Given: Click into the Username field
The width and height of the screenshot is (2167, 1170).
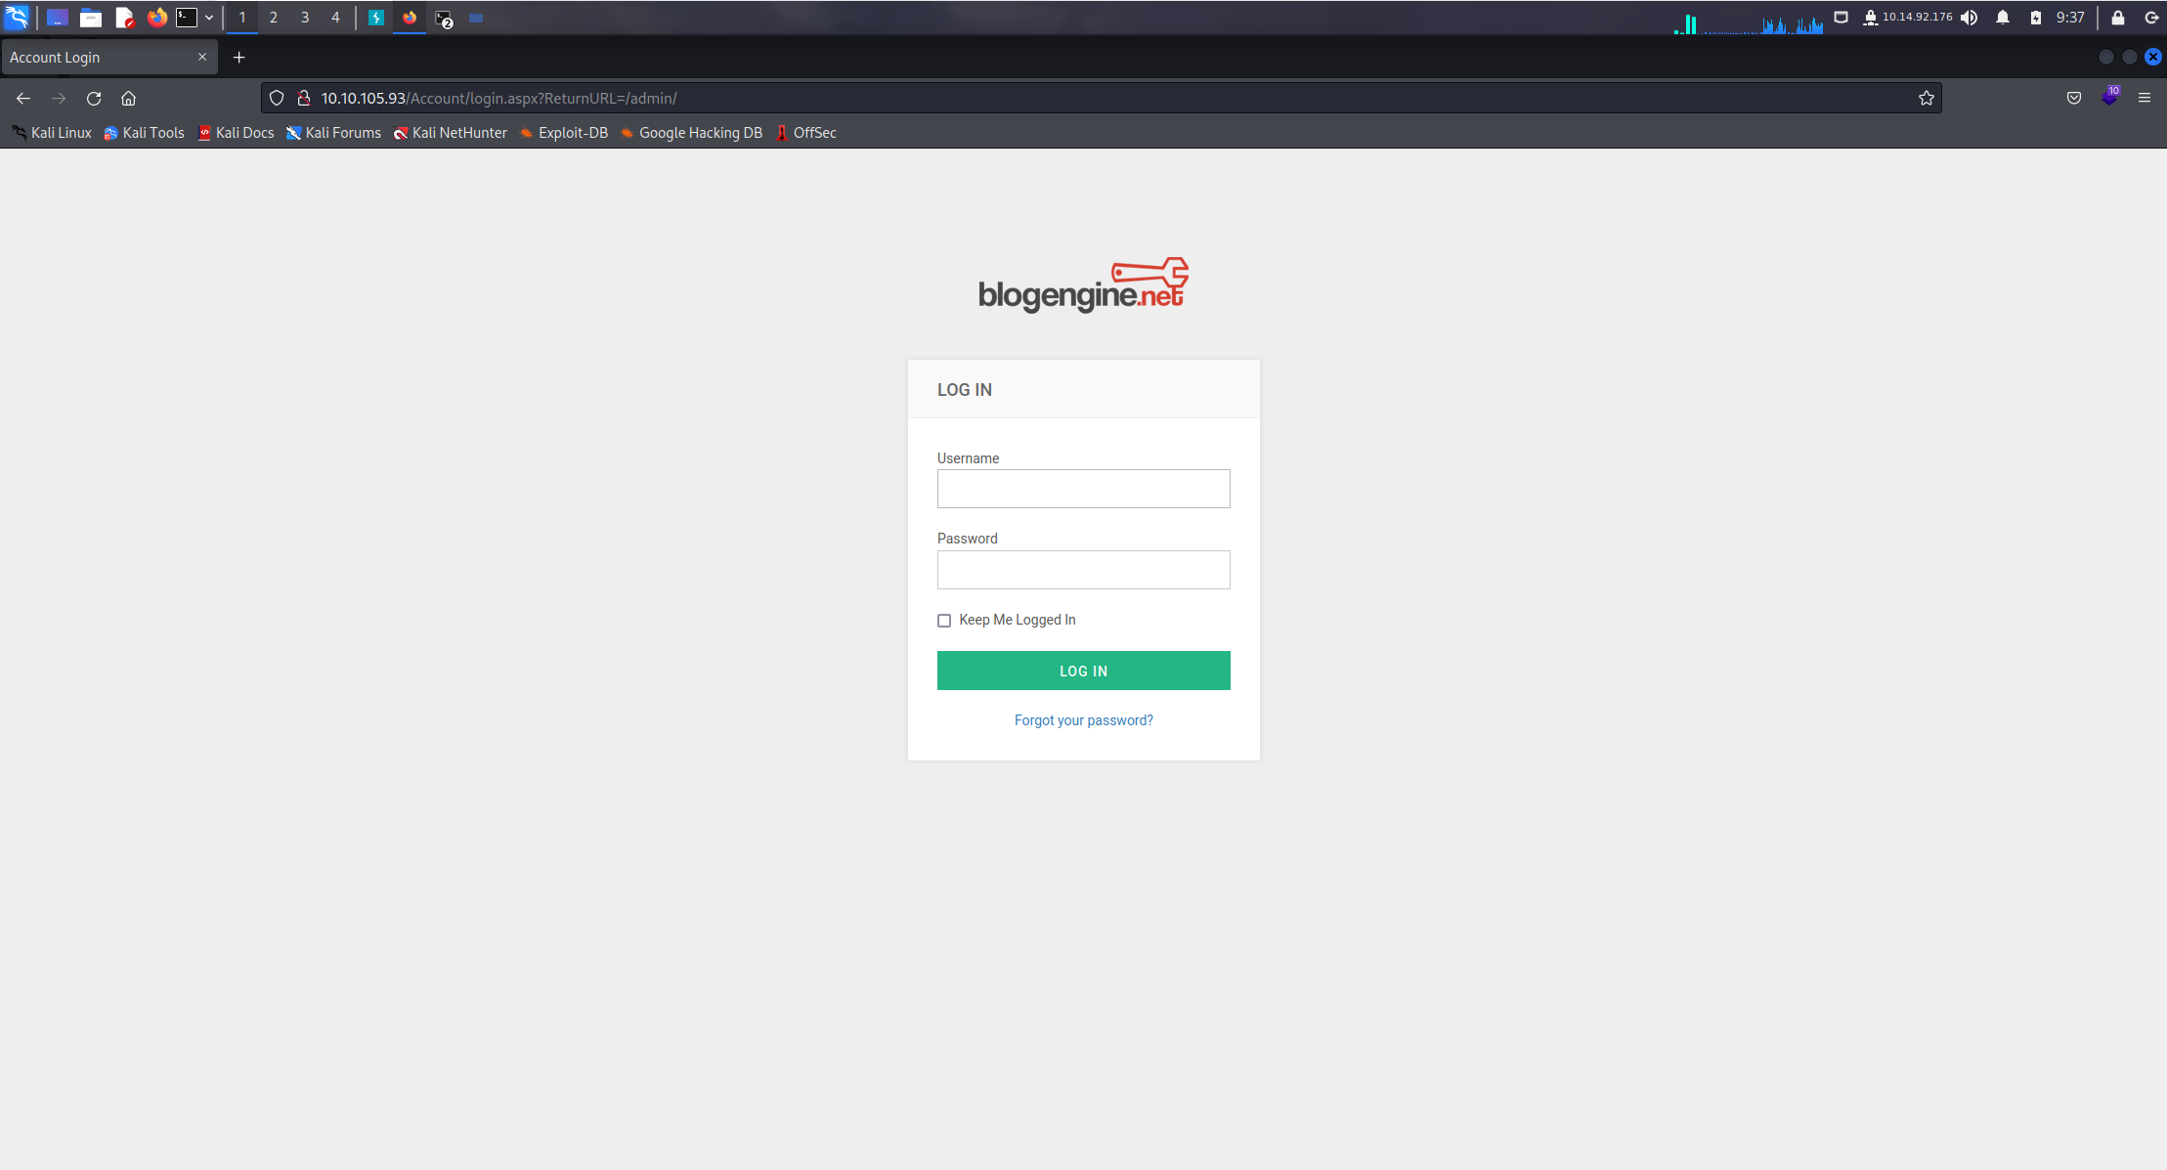Looking at the screenshot, I should (1083, 489).
